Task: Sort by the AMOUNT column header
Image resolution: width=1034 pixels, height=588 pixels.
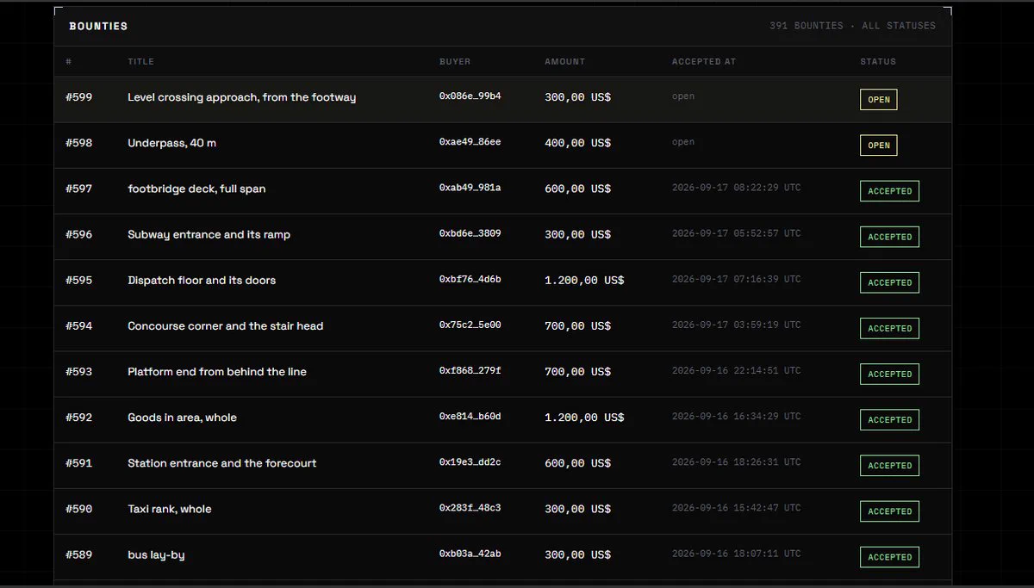Action: click(x=564, y=62)
